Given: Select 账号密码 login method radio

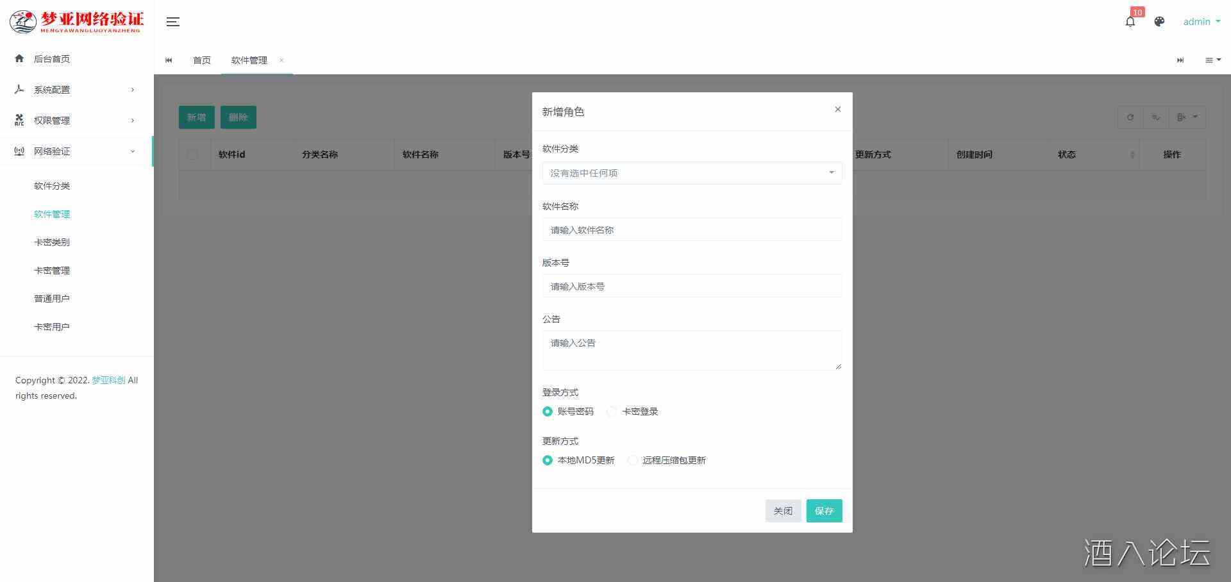Looking at the screenshot, I should [548, 412].
